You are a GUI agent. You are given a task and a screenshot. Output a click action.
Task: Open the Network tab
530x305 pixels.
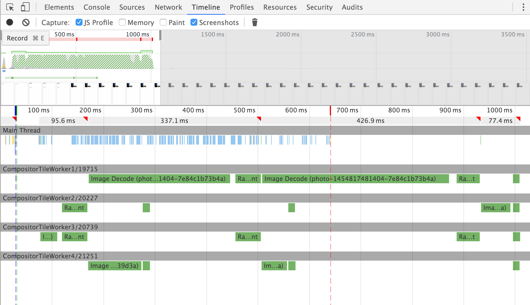pos(168,7)
